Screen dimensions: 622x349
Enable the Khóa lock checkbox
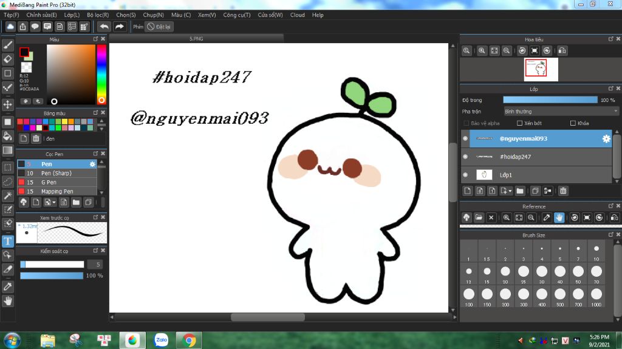tap(573, 123)
